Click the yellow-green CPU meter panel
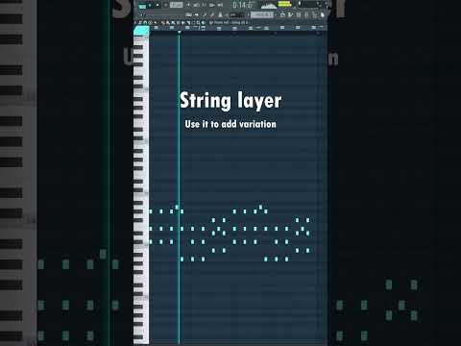The width and height of the screenshot is (461, 346). click(284, 4)
